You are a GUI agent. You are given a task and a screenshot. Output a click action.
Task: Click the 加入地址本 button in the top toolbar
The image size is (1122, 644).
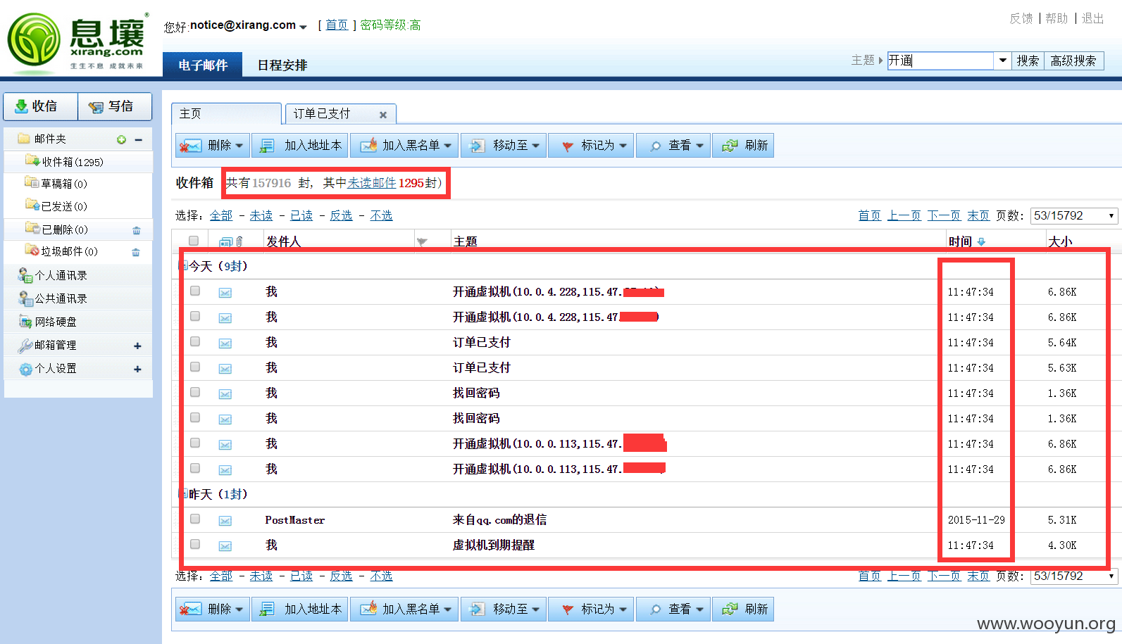[x=300, y=146]
